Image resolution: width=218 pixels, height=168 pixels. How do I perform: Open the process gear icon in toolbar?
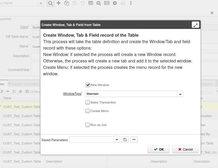[x=115, y=3]
